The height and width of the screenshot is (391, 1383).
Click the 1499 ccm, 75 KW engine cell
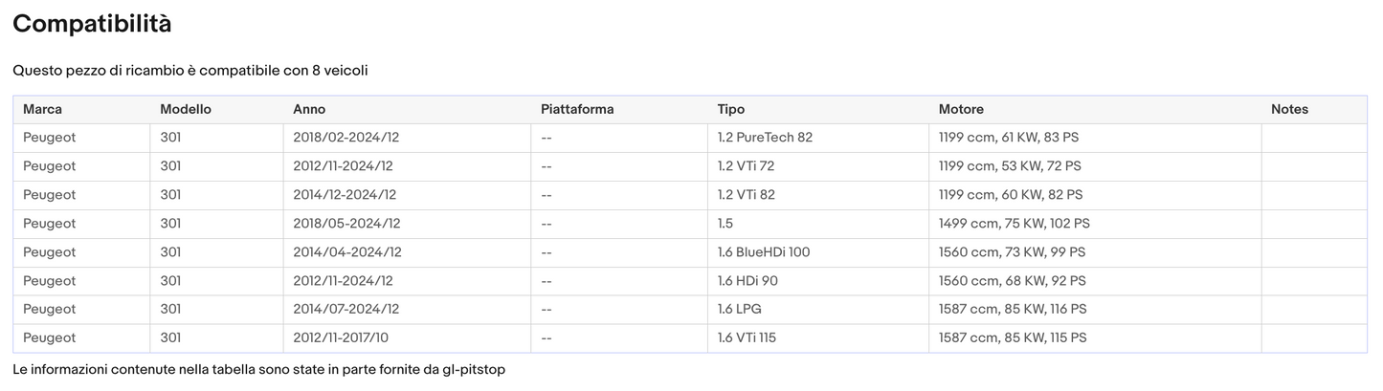pos(1014,224)
